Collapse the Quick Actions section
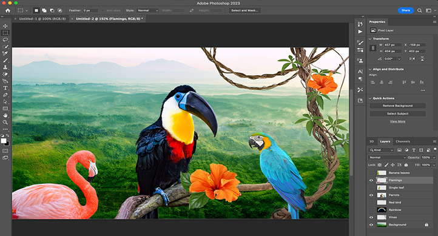Screen dimensions: 438x236 coord(370,98)
